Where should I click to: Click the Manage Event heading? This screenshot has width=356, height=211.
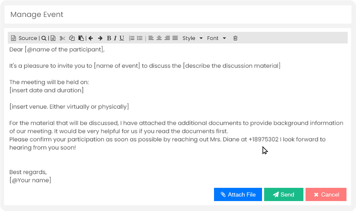pos(37,14)
